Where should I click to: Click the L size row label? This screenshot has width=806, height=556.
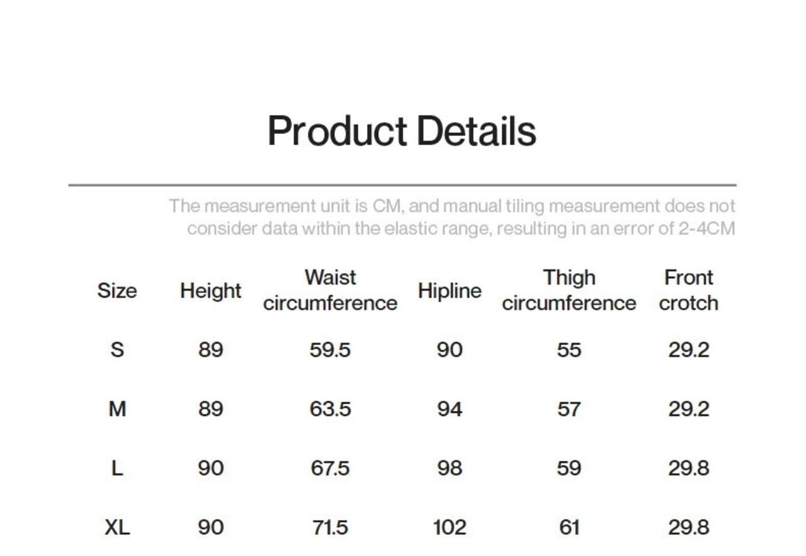click(117, 468)
